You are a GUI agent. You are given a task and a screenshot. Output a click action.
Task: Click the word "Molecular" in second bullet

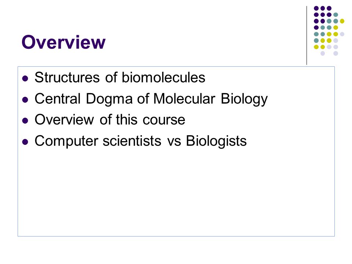pos(184,98)
